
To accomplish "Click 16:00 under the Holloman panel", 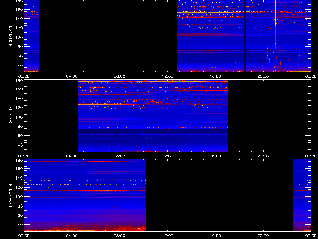I will click(x=215, y=76).
